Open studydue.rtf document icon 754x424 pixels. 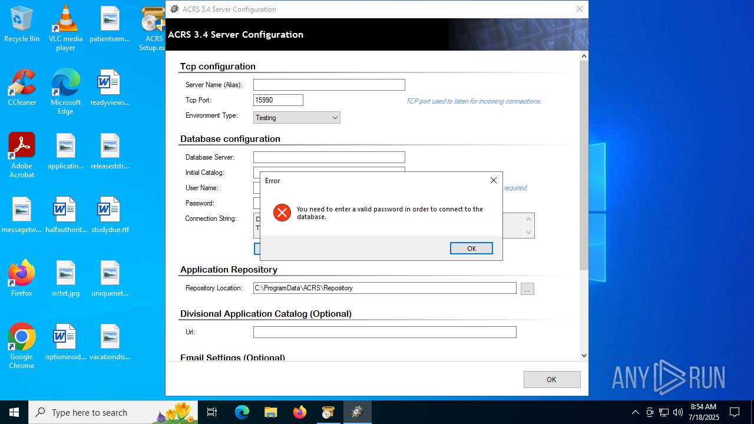tap(110, 215)
